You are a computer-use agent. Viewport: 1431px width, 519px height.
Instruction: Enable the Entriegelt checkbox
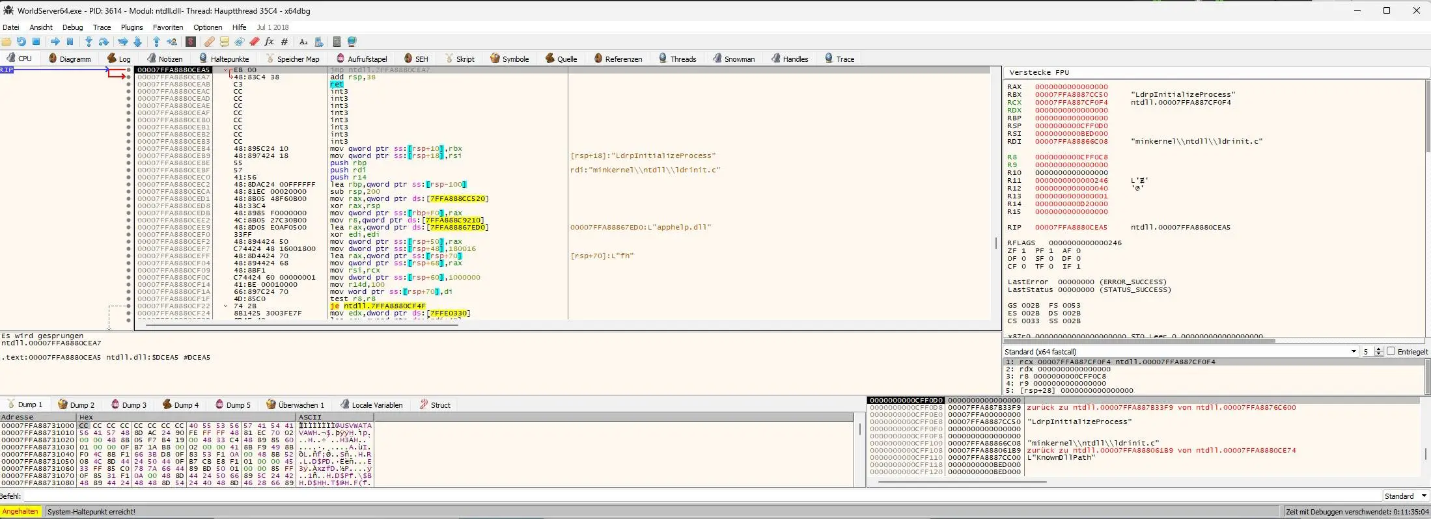[1391, 351]
